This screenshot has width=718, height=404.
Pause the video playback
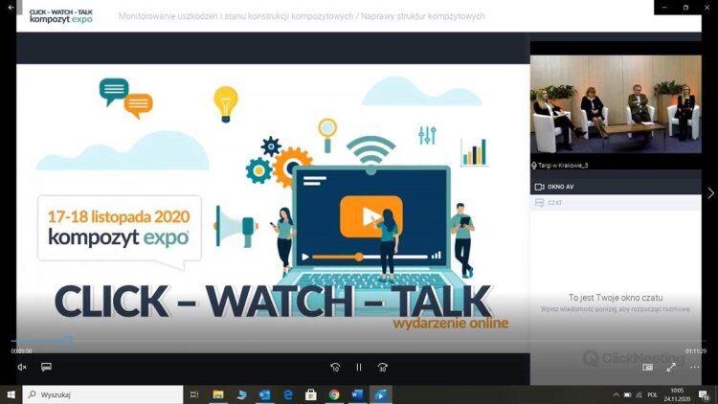point(359,368)
